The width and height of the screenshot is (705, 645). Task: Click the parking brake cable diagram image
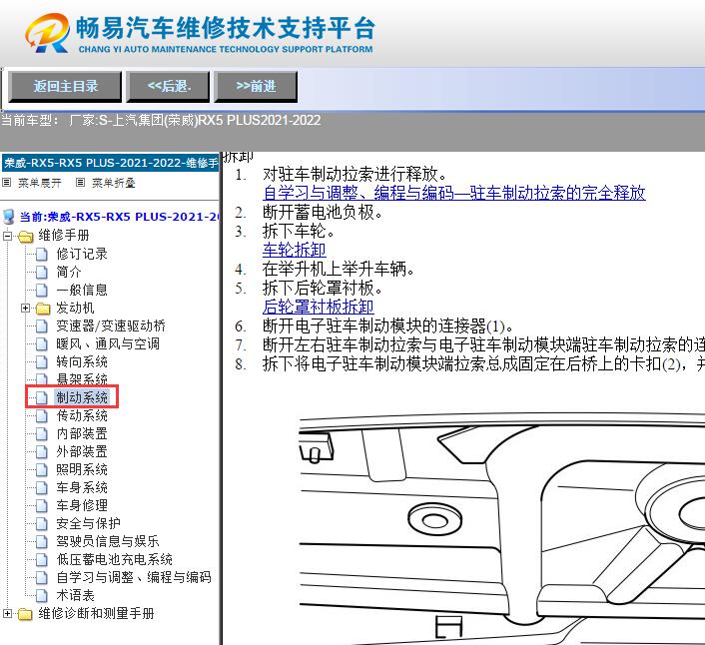501,528
